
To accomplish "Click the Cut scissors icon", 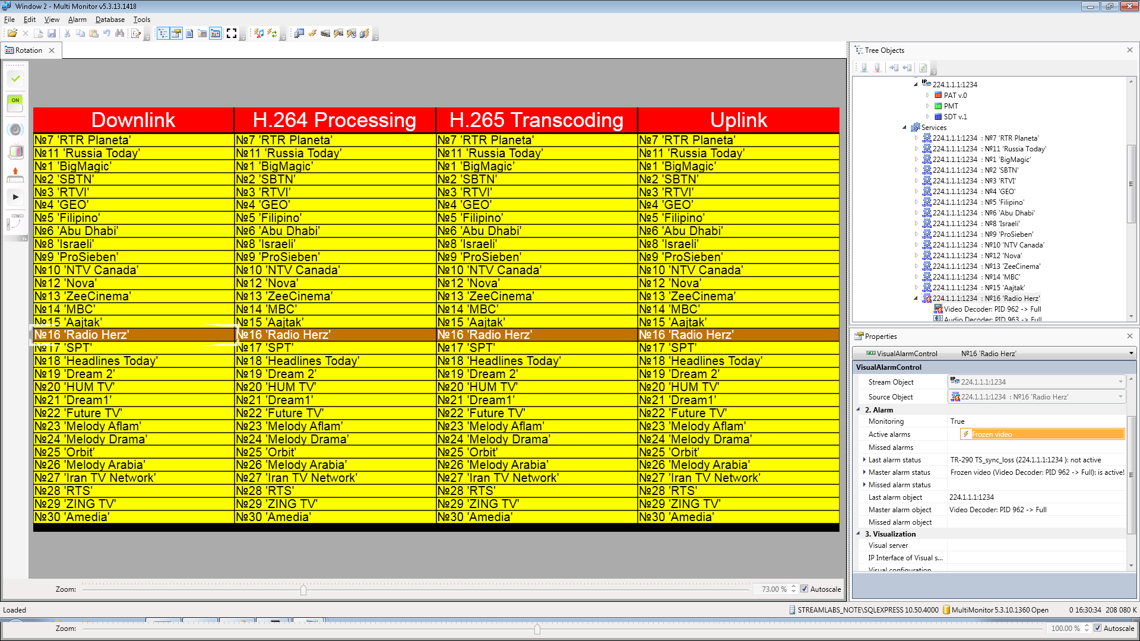I will coord(67,34).
